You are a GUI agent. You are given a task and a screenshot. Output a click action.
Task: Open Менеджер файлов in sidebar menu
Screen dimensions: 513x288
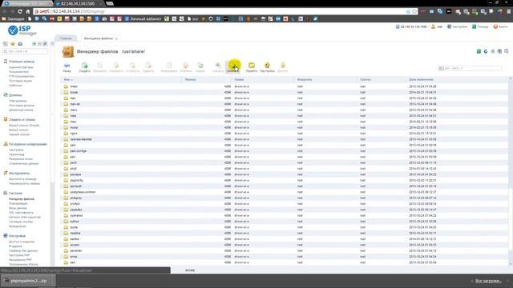(22, 199)
